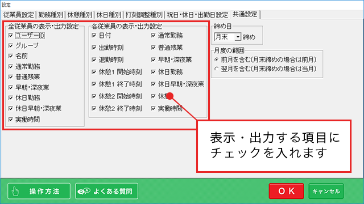Image resolution: width=364 pixels, height=204 pixels.
Task: Toggle the ユーザーID checkbox
Action: [x=11, y=35]
